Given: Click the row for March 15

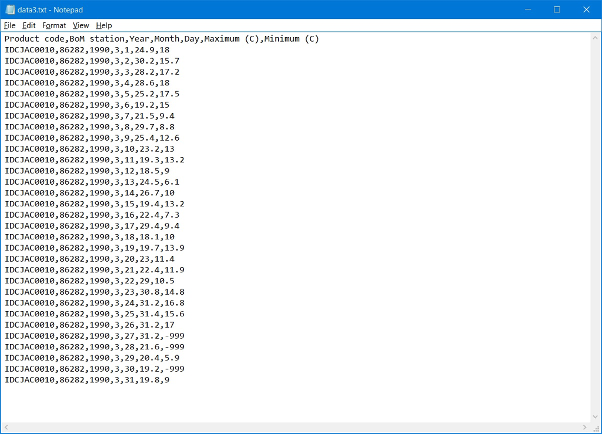Looking at the screenshot, I should [x=94, y=203].
